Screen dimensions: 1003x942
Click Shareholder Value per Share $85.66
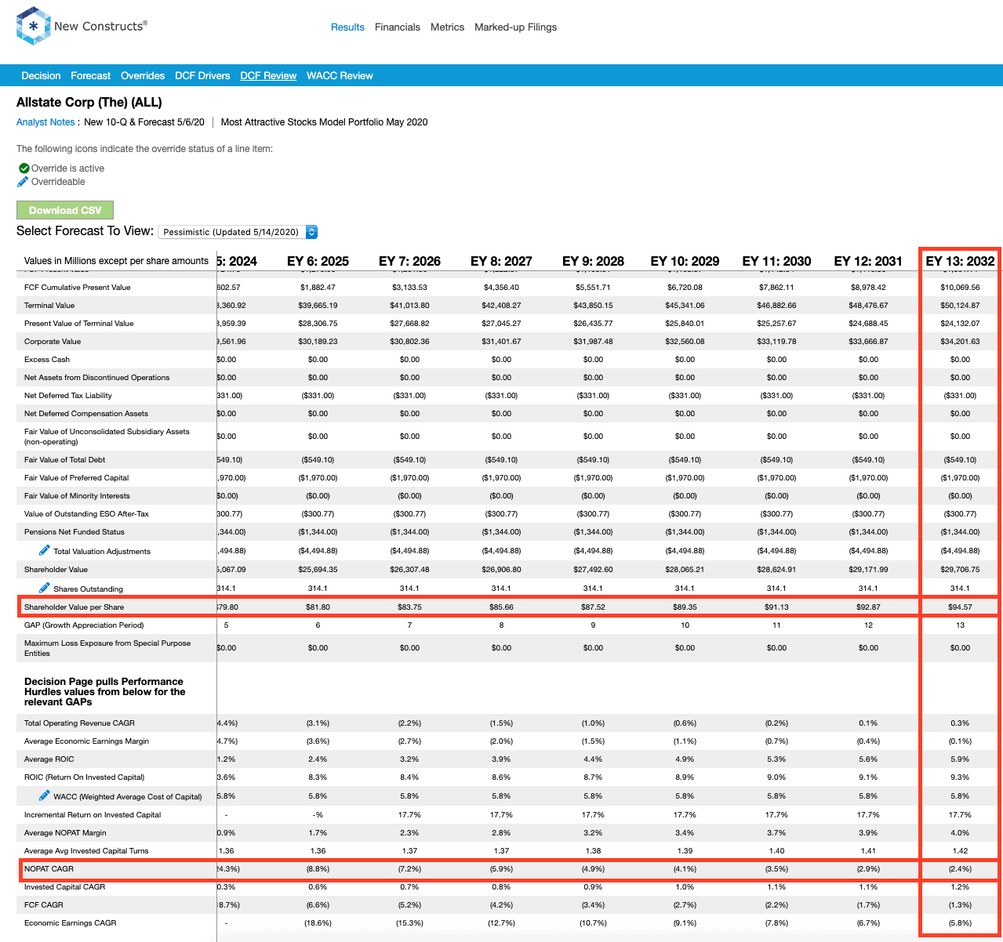[x=501, y=607]
